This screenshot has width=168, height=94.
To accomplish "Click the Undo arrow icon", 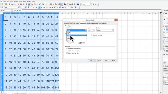I will [x=43, y=4].
